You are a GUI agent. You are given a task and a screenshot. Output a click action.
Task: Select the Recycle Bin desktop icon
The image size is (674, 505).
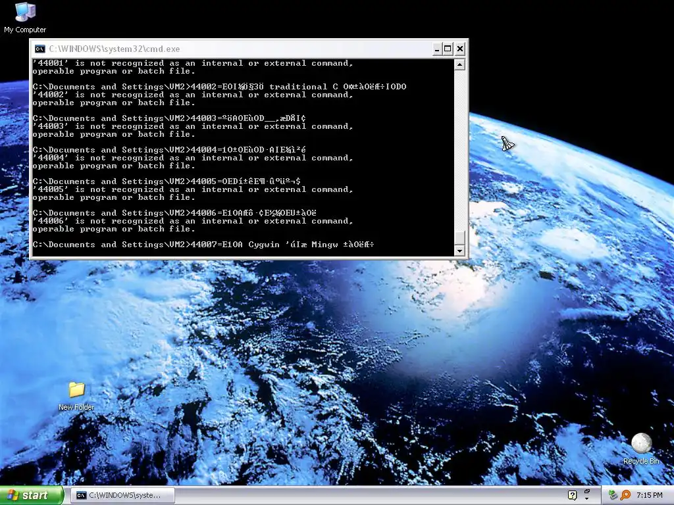[641, 449]
